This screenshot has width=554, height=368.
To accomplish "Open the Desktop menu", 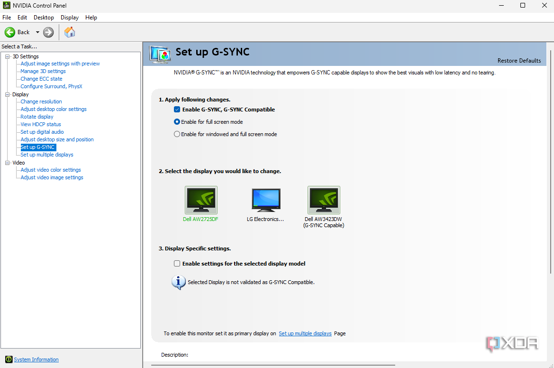I will 44,18.
